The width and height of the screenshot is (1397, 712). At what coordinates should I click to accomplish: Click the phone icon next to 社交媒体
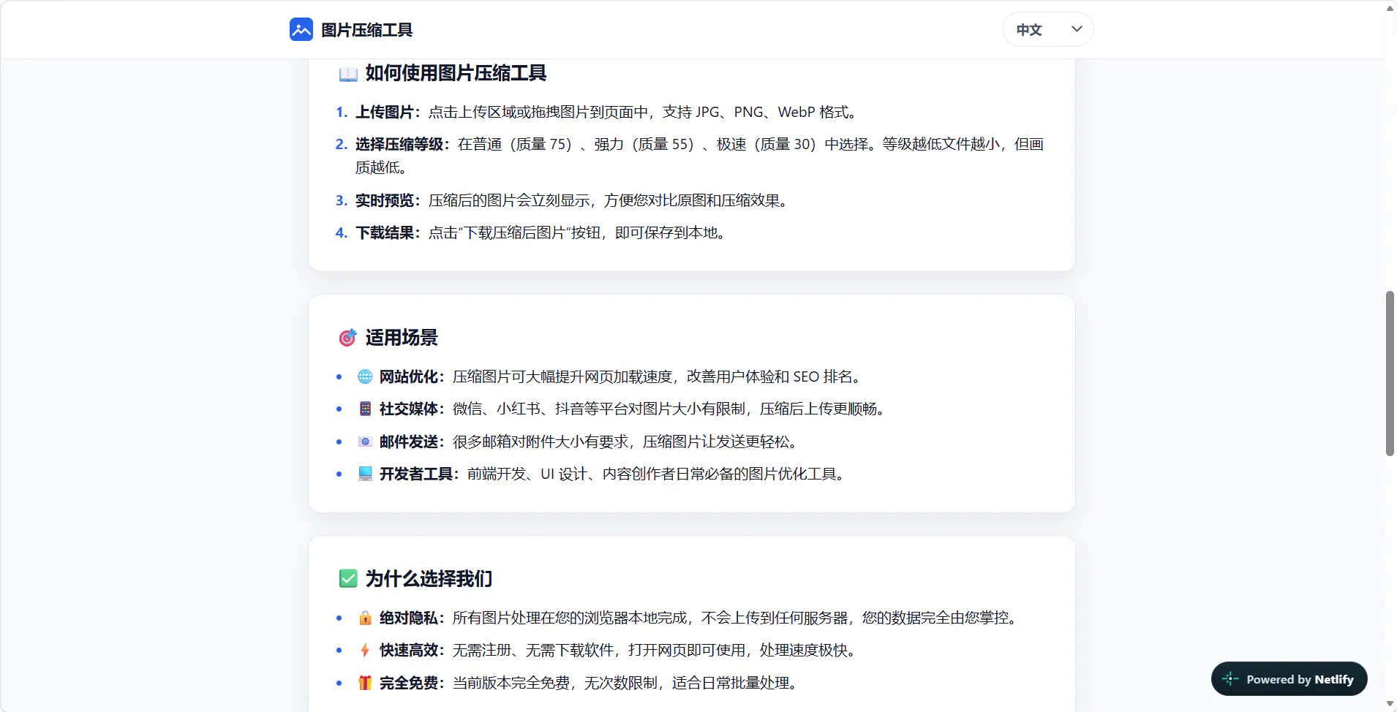click(x=365, y=409)
